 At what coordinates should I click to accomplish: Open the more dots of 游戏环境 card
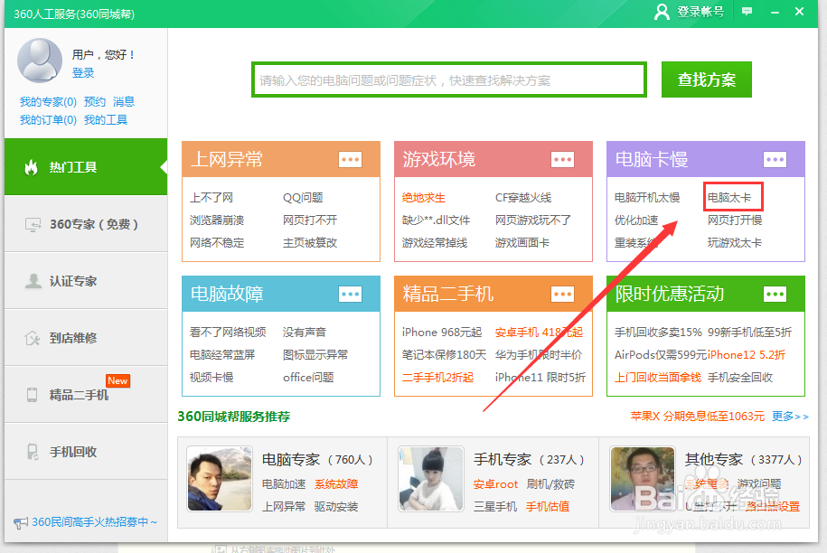pyautogui.click(x=562, y=159)
